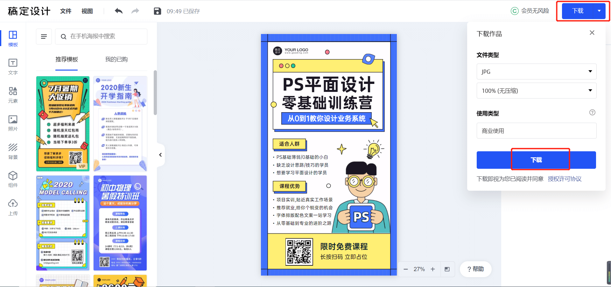Screen dimensions: 611x287
Task: Open the 元素 elements panel
Action: click(13, 95)
